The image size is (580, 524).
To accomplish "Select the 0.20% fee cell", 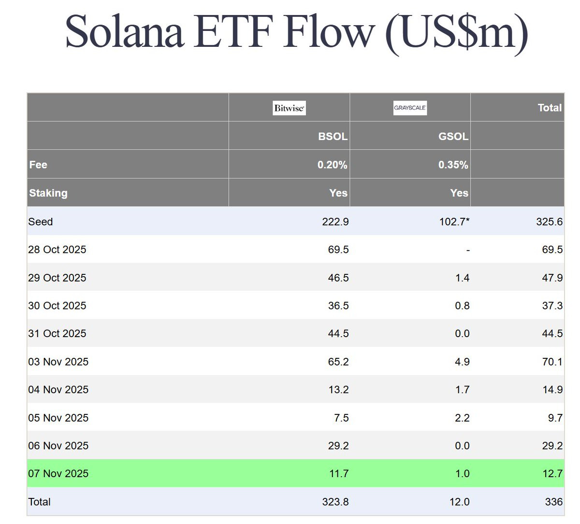I will [333, 165].
